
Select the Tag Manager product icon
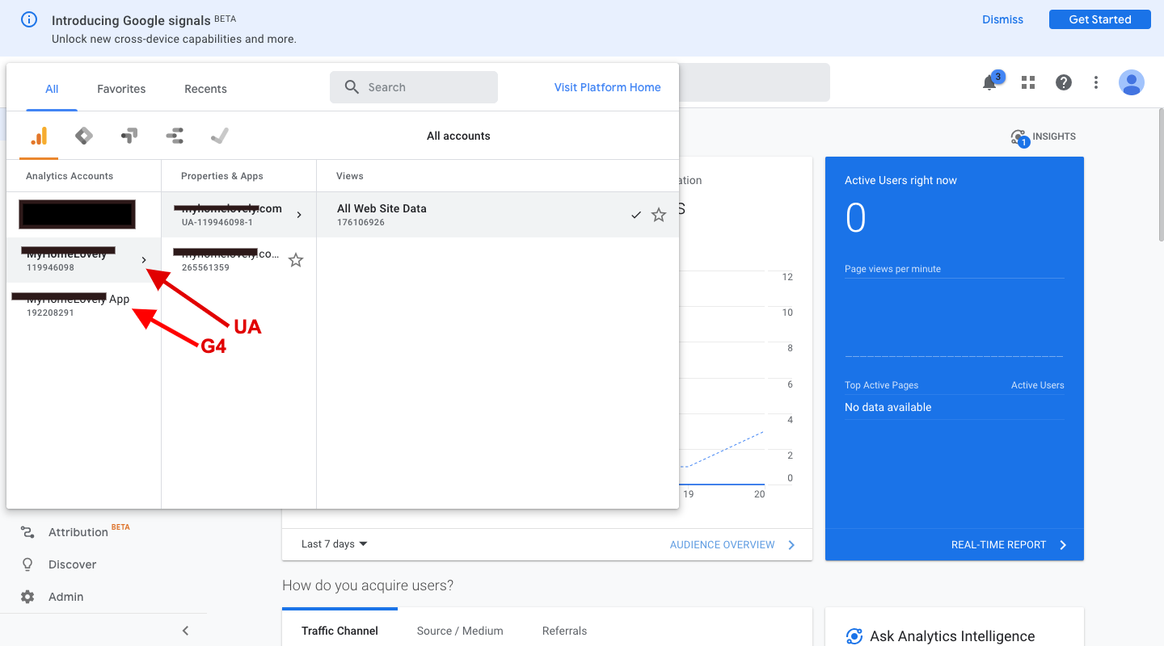tap(84, 136)
